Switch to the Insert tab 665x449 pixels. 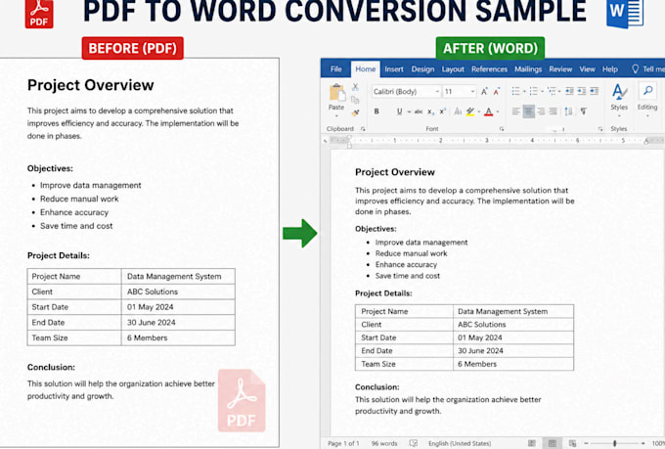coord(394,68)
